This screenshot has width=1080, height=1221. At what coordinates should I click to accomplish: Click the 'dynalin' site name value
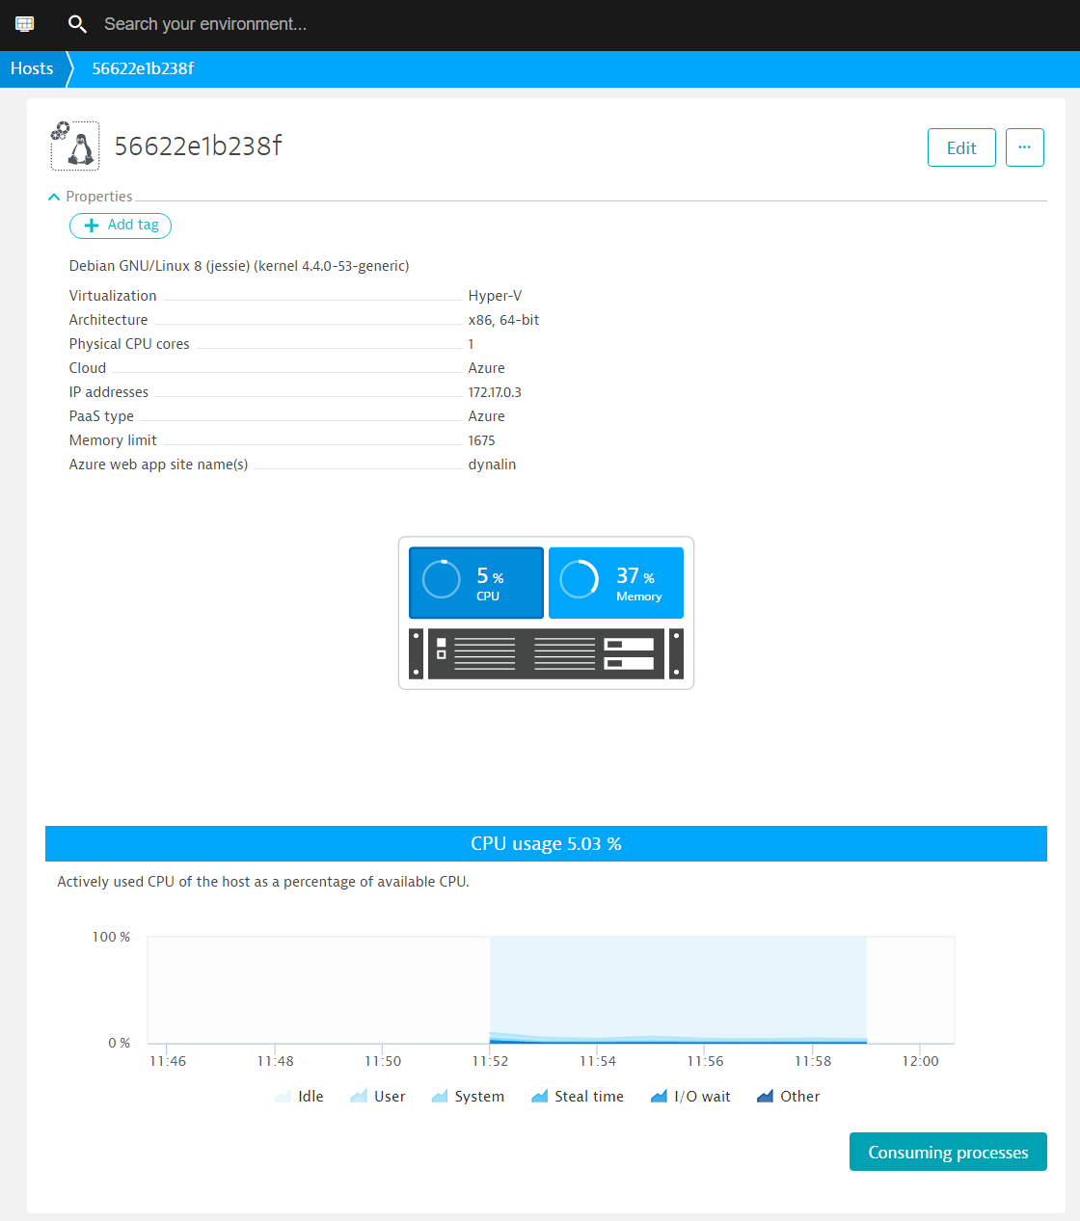coord(492,465)
